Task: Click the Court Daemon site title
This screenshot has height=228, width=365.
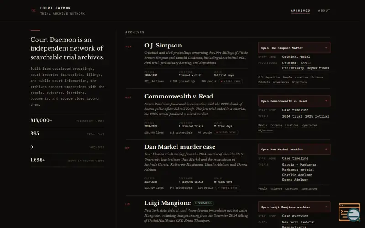Action: (x=55, y=8)
